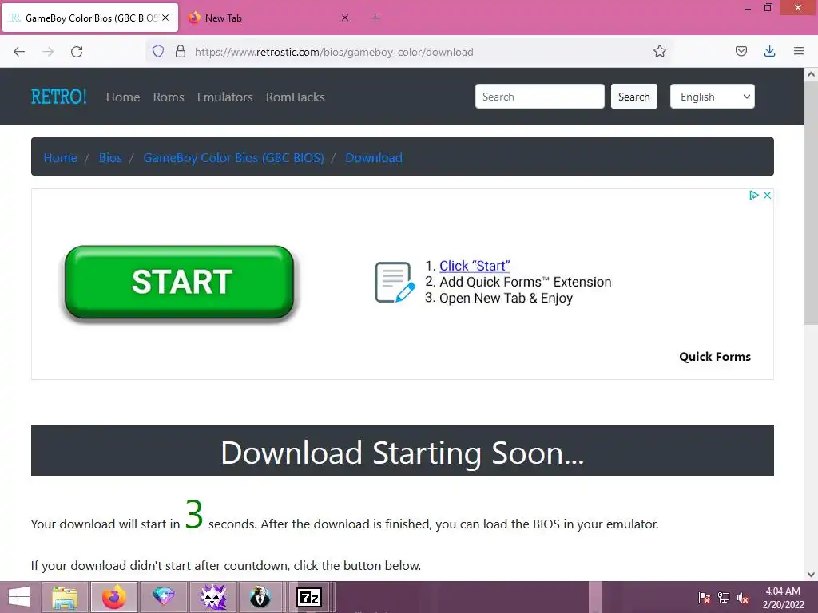View site security padlock info
818x613 pixels.
(x=181, y=51)
